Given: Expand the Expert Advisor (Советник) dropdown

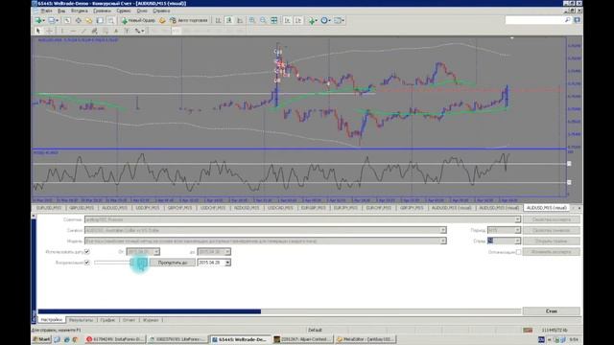Looking at the screenshot, I should click(517, 219).
